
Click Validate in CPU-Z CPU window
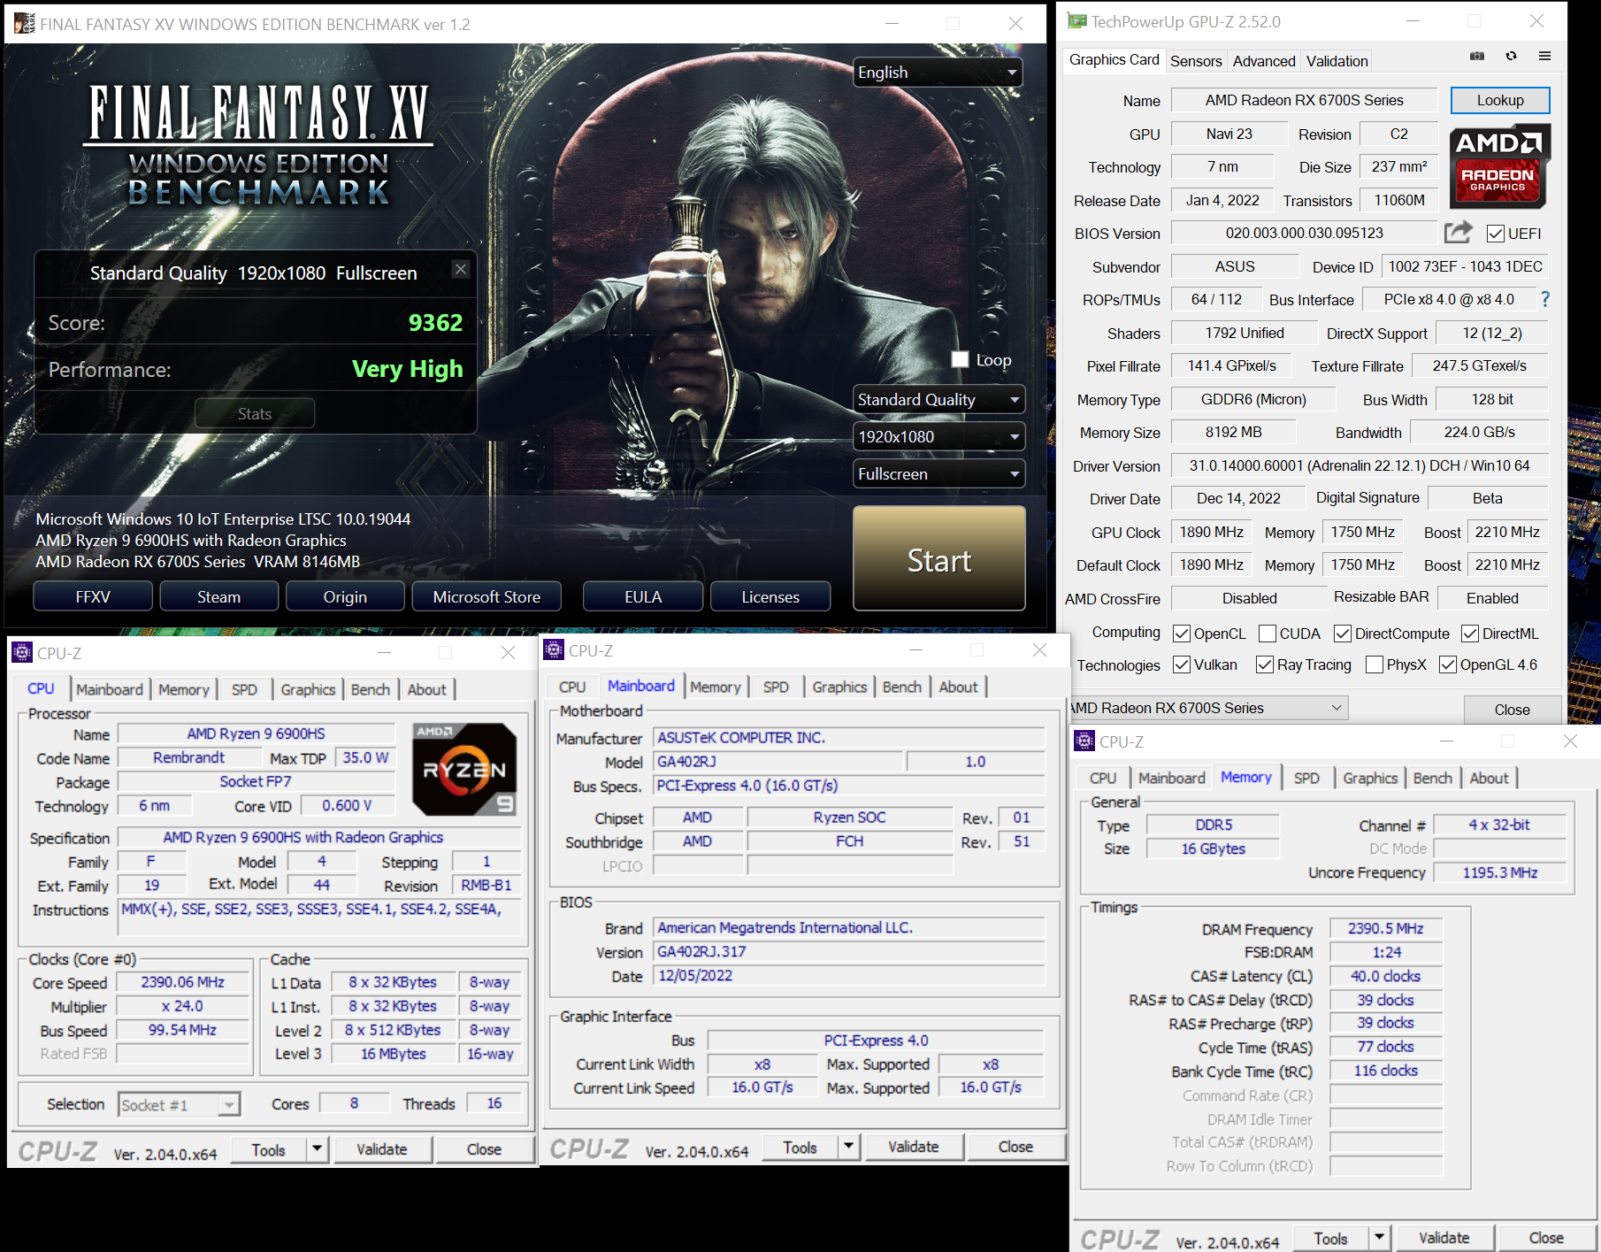382,1149
